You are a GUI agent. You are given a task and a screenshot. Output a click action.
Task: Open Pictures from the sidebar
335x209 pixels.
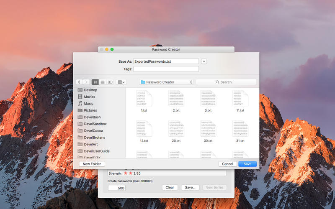[90, 110]
